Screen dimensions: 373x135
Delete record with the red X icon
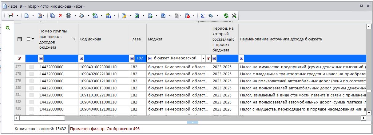(61, 15)
